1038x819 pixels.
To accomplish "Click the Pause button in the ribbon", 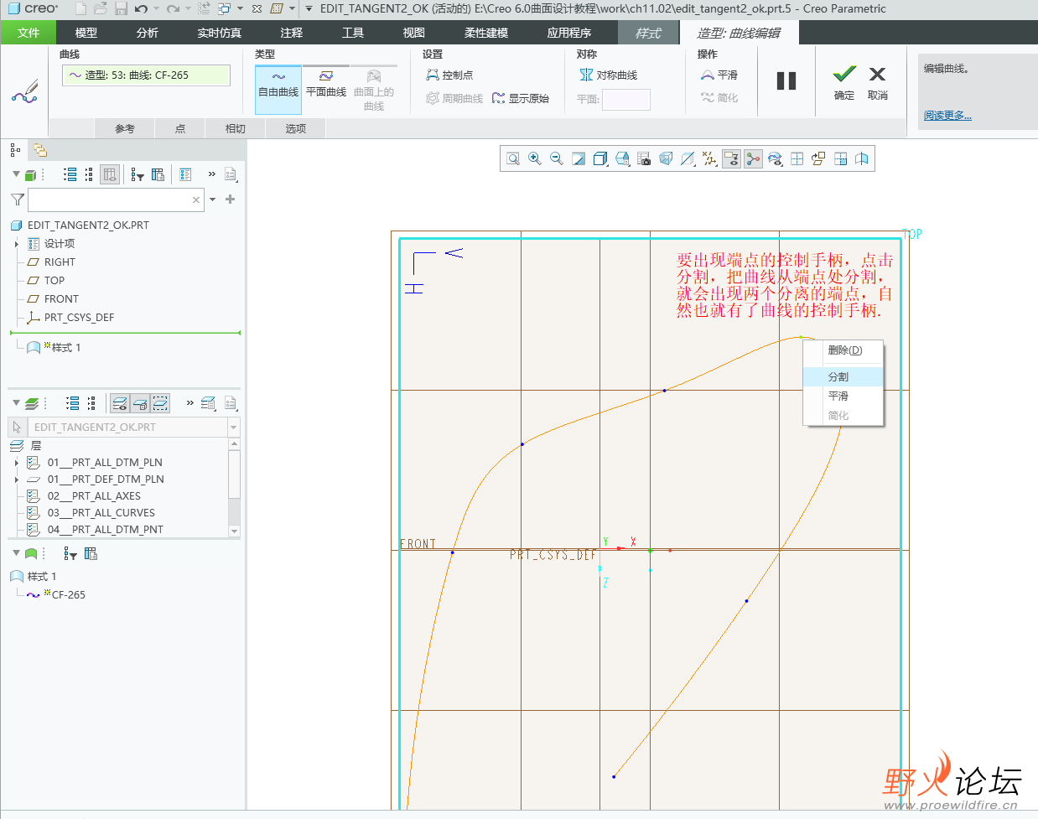I will tap(786, 80).
